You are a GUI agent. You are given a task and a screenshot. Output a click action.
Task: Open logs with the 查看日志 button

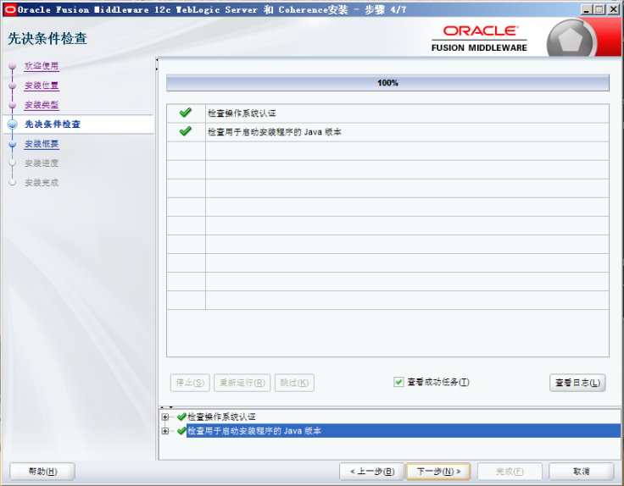pyautogui.click(x=577, y=383)
